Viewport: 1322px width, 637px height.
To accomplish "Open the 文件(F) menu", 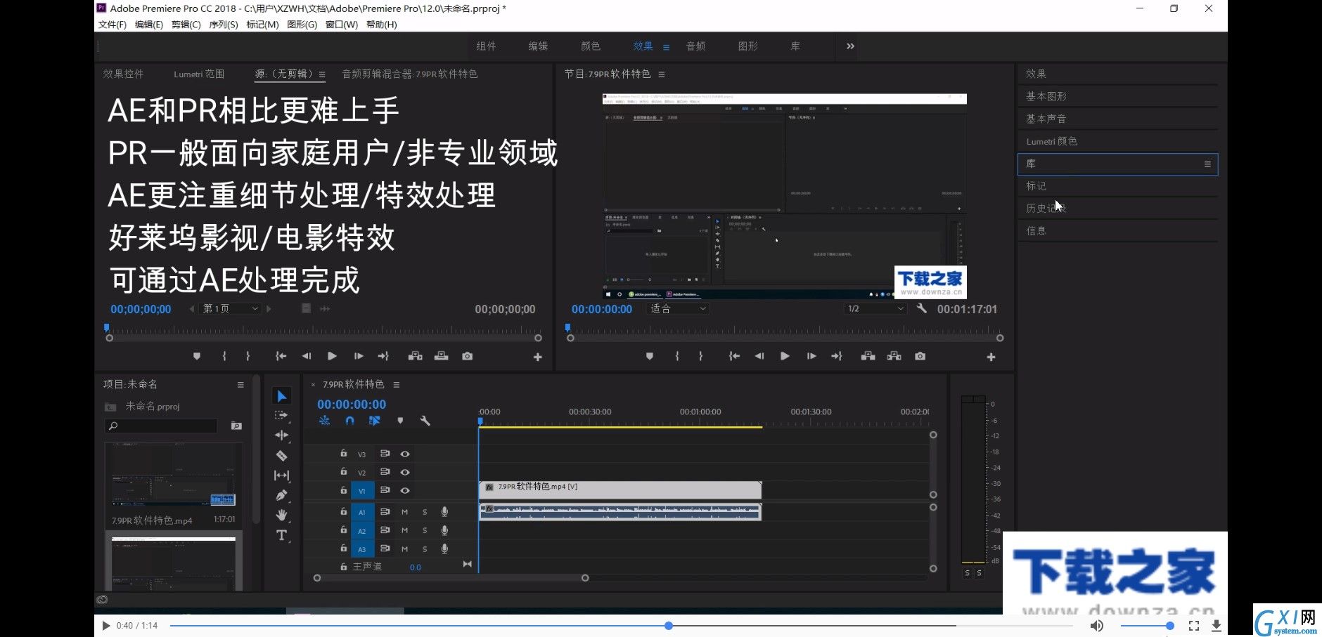I will [x=113, y=25].
